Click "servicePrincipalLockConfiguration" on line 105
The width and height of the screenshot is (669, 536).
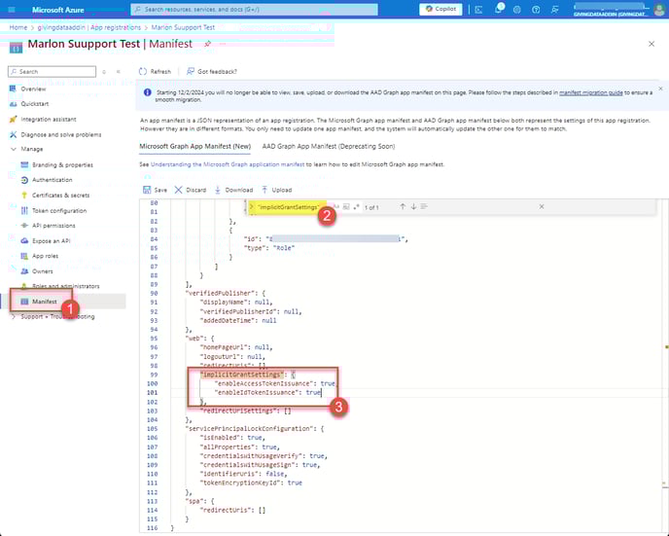coord(250,429)
